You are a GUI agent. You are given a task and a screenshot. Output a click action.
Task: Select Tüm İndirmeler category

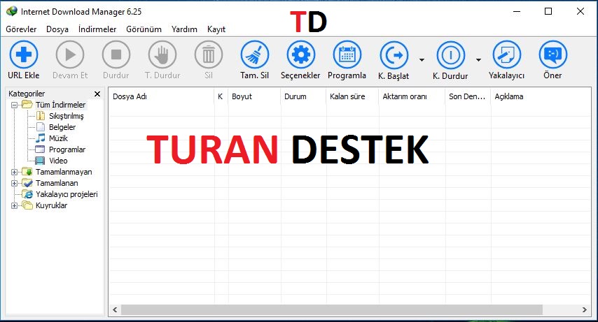coord(61,105)
